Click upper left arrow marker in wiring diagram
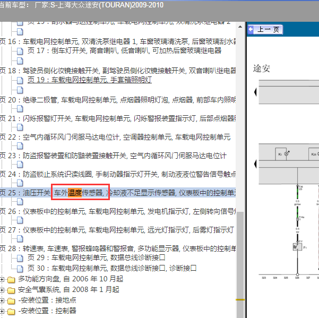 coord(255,92)
